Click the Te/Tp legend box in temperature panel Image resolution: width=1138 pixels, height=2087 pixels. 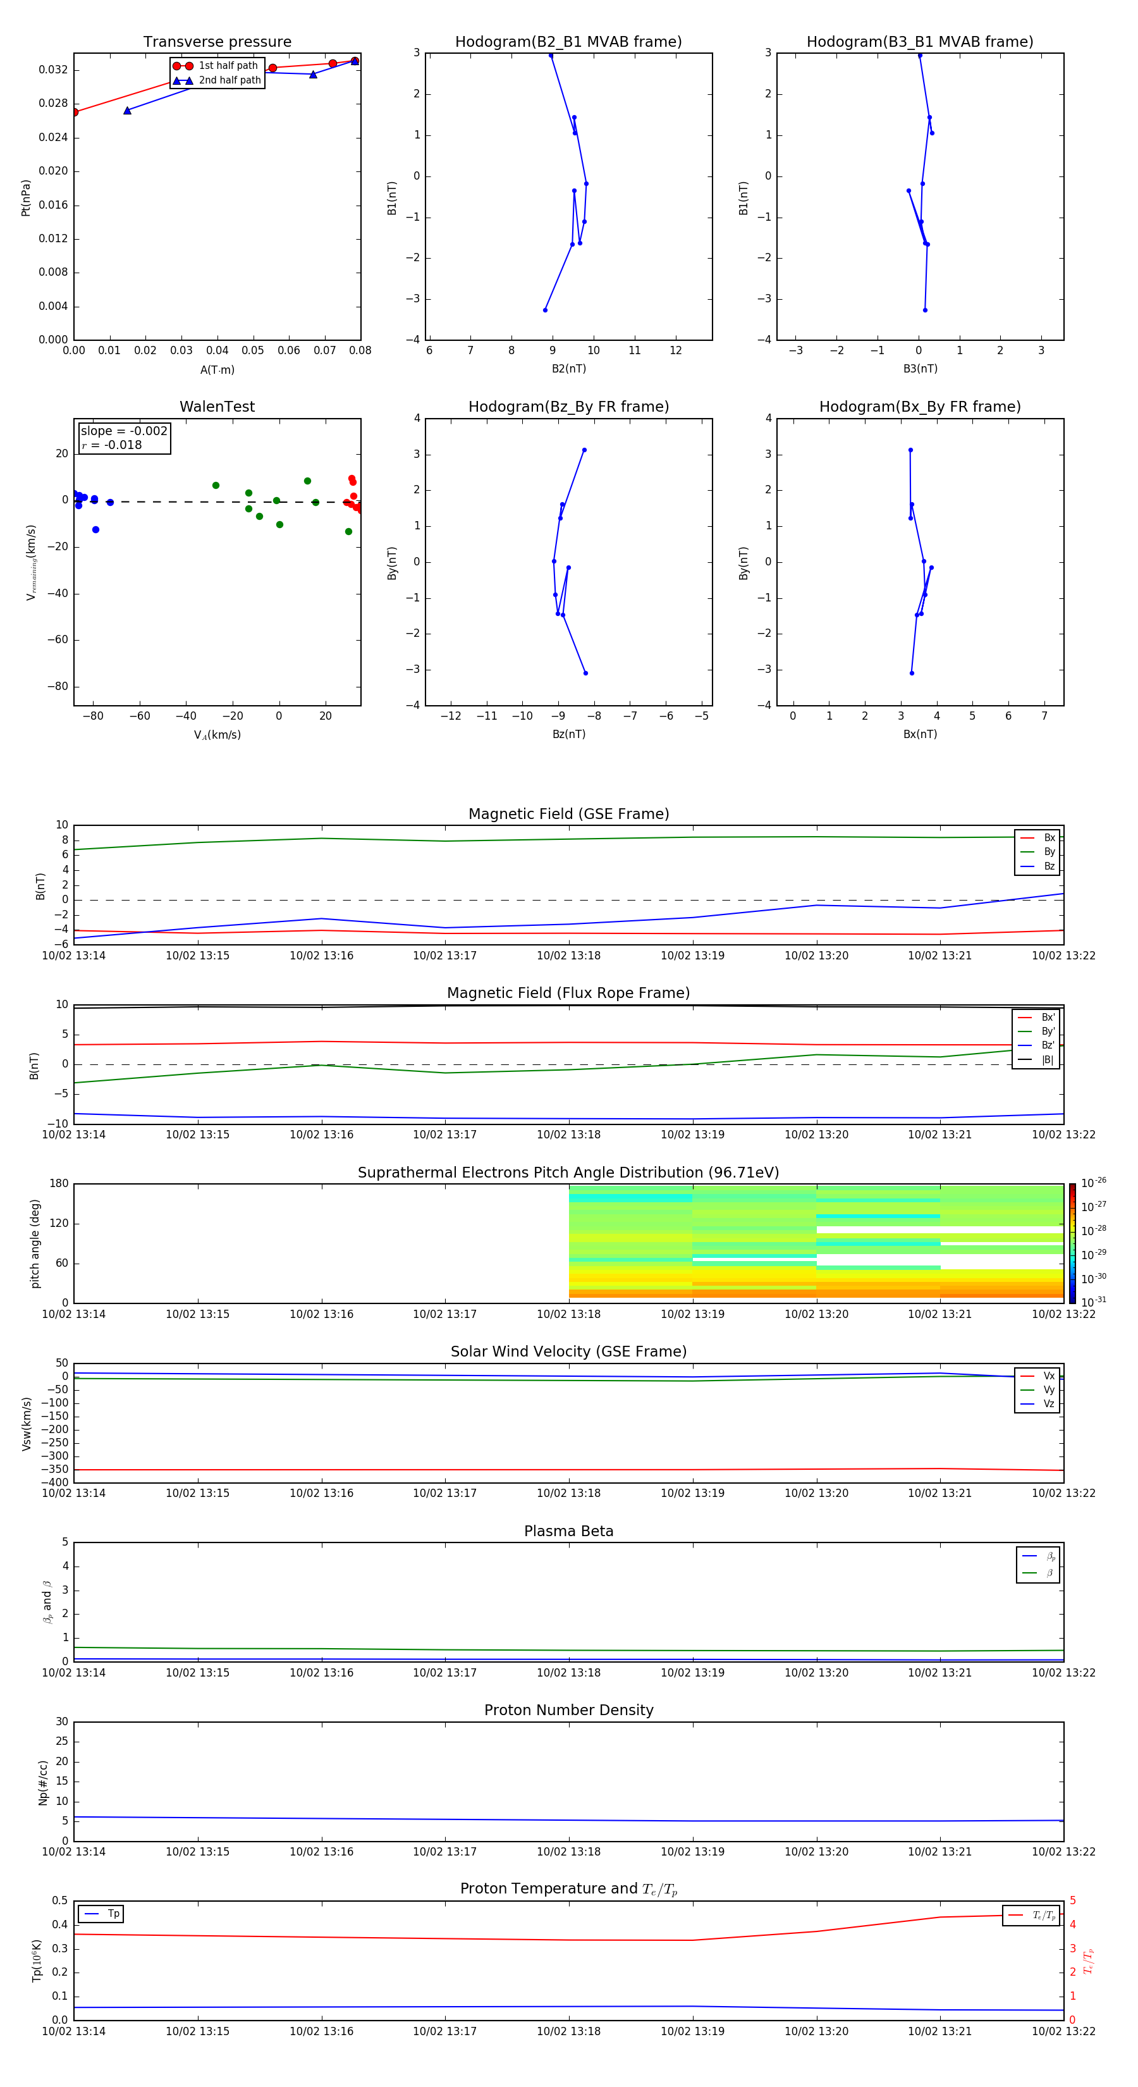pos(1031,1915)
